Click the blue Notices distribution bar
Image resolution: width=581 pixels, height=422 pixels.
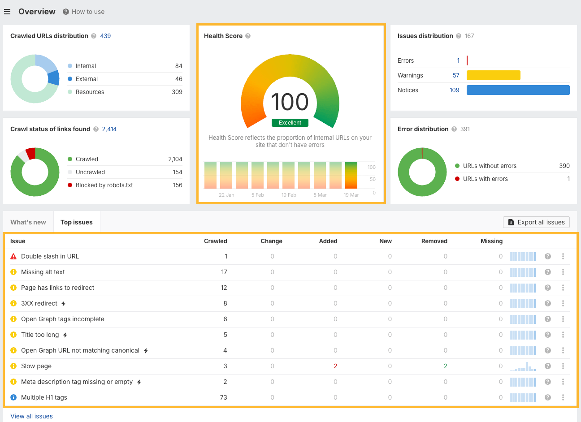518,90
